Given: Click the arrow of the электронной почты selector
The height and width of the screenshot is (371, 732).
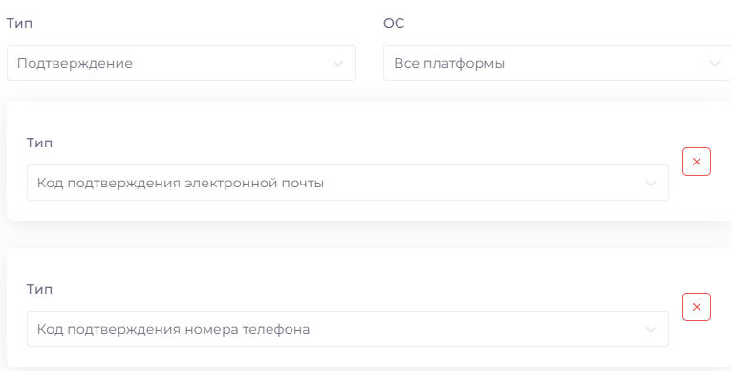Looking at the screenshot, I should click(651, 184).
